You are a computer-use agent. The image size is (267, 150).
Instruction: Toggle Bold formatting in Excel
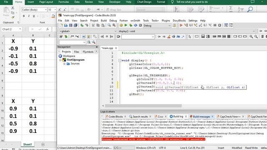pyautogui.click(x=24, y=16)
